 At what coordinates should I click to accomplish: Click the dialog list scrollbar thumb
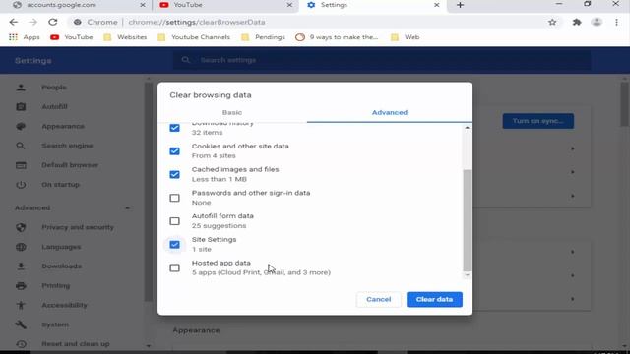pyautogui.click(x=467, y=220)
